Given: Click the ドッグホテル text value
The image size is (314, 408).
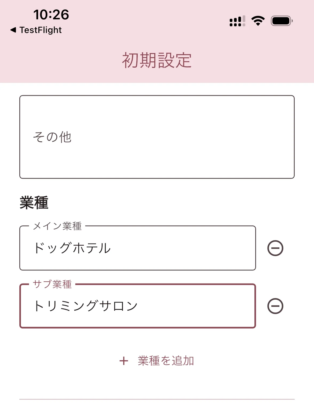Looking at the screenshot, I should click(72, 248).
